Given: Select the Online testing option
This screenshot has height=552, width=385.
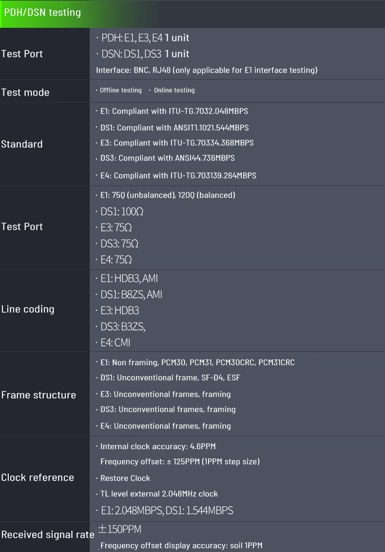Looking at the screenshot, I should [x=174, y=90].
